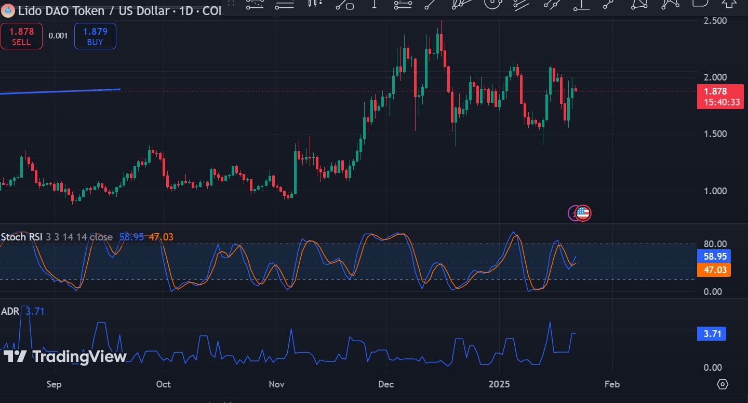Click the Lido DAO token logo icon
Image resolution: width=748 pixels, height=403 pixels.
7,10
